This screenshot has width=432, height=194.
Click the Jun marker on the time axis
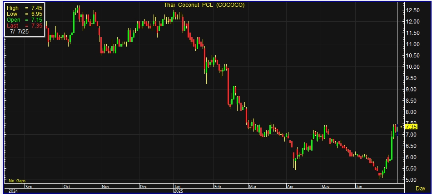(359, 186)
